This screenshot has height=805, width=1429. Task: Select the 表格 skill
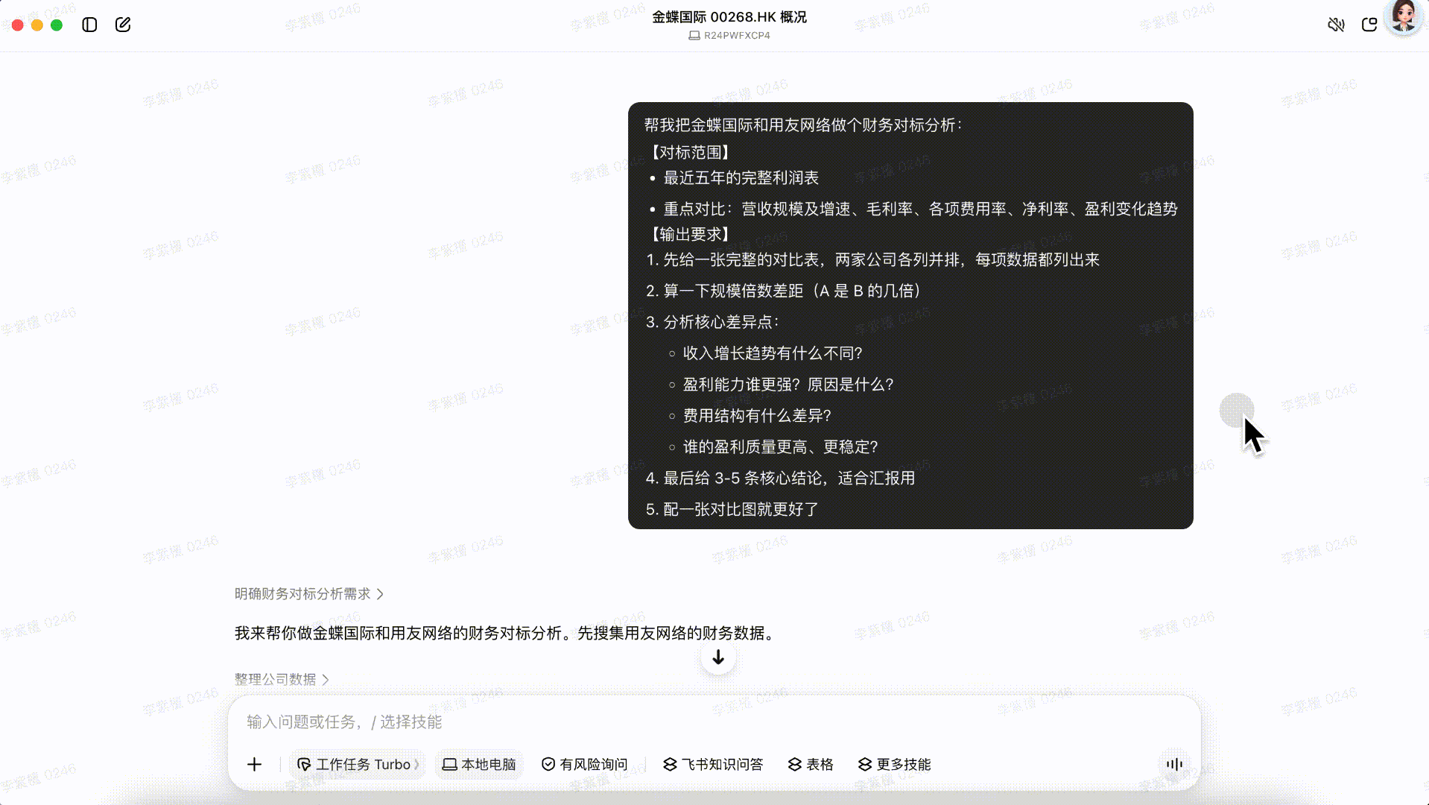click(x=811, y=764)
